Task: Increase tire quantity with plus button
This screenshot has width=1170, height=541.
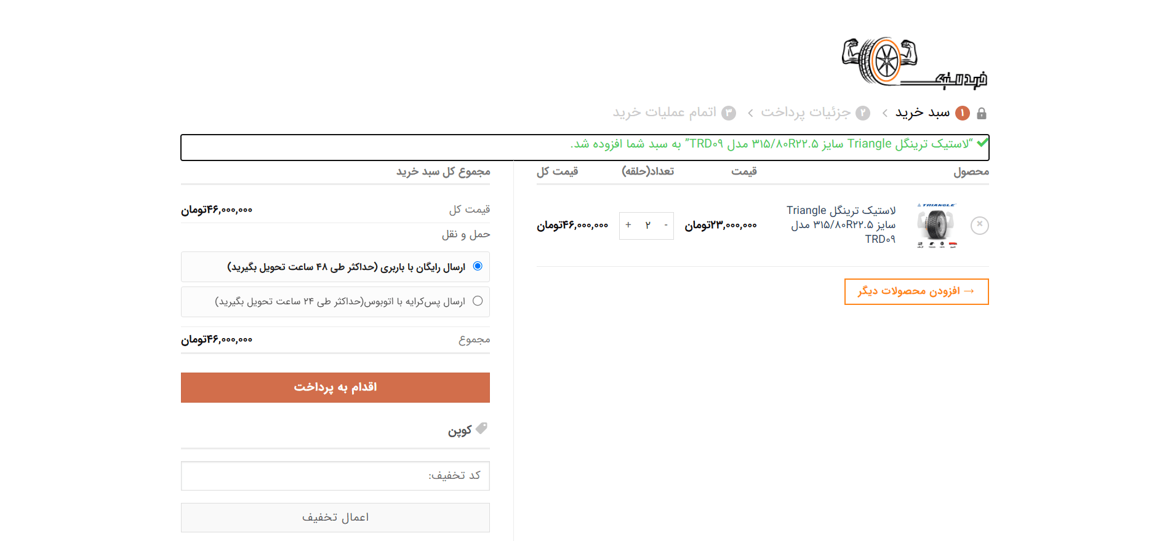Action: point(628,226)
